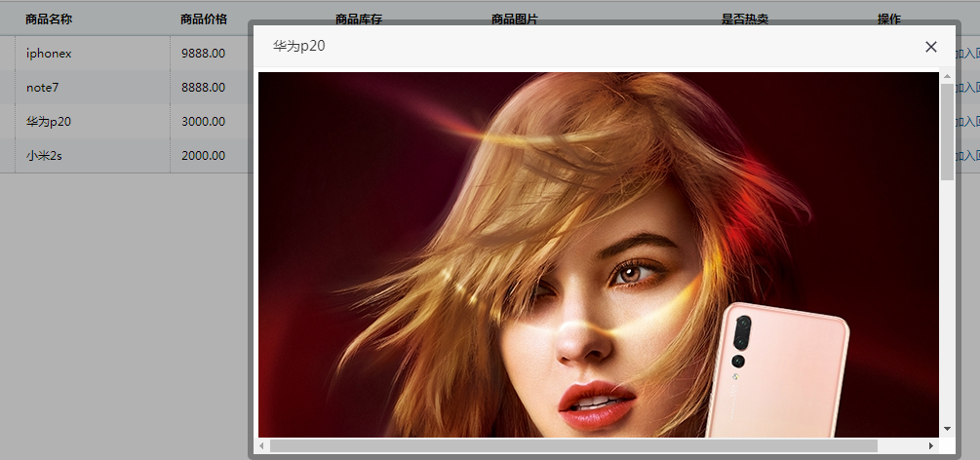Select the 华为p20 table row name
The height and width of the screenshot is (460, 980).
click(x=49, y=122)
